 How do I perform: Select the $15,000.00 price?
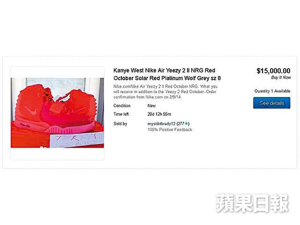click(x=273, y=71)
